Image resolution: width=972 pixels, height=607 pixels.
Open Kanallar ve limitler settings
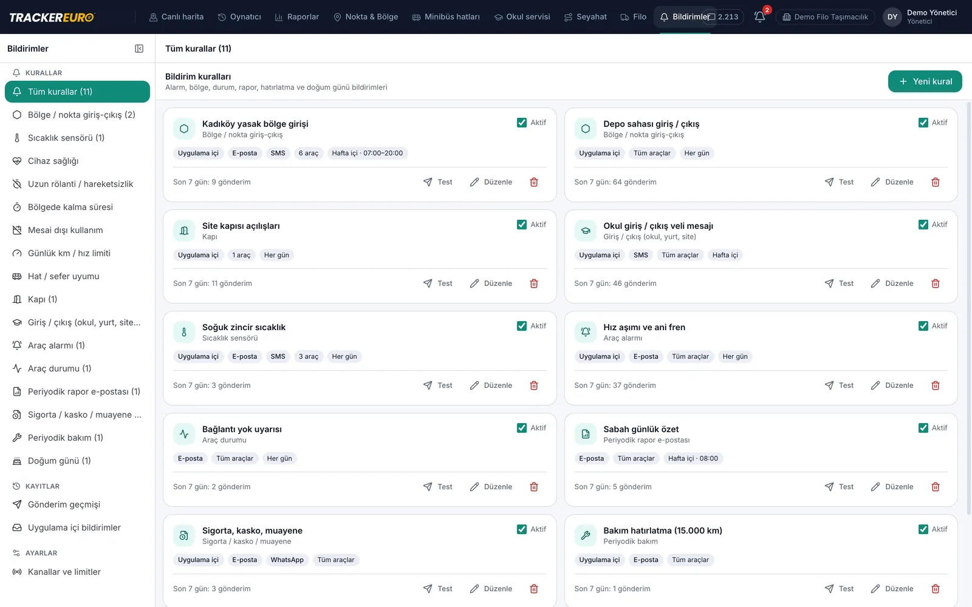tap(77, 572)
